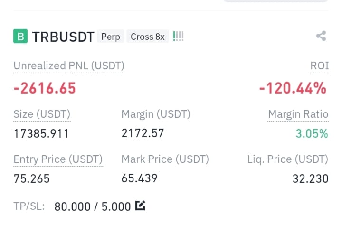
Task: Tap the Unrealized PNL (USDT) label
Action: (x=69, y=66)
